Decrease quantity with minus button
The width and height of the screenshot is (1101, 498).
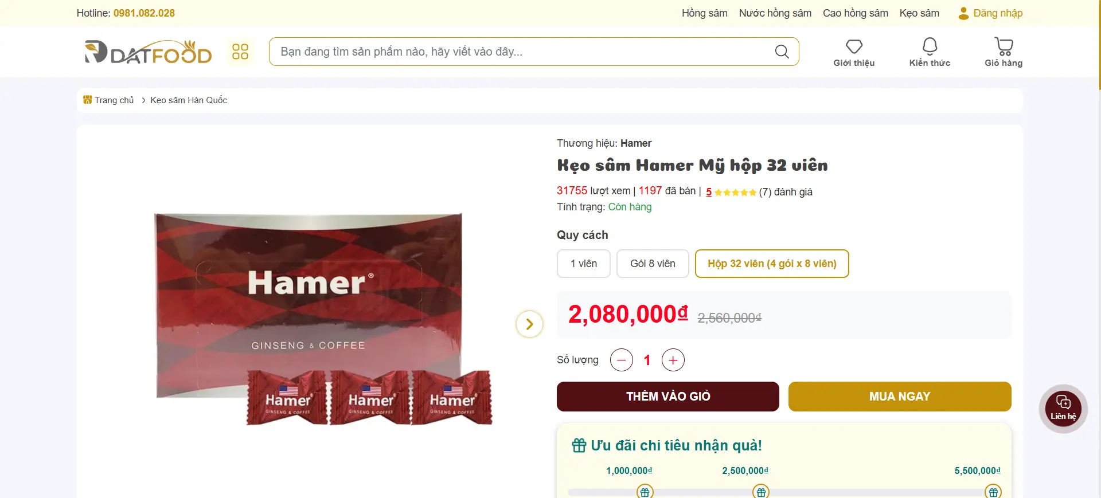[622, 360]
